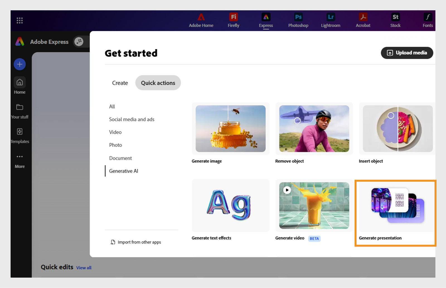Open Acrobat from the top bar
Screen dimensions: 446x288
[x=363, y=21]
